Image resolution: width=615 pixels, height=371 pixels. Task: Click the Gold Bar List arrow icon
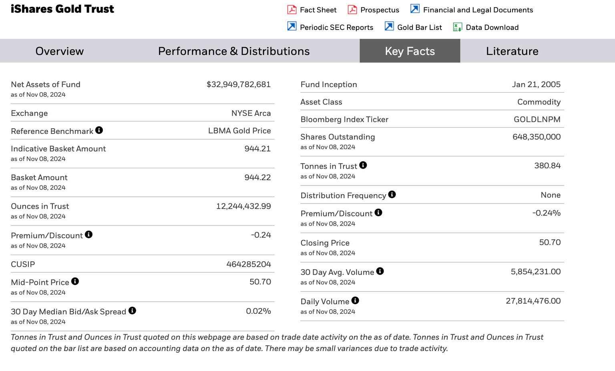click(389, 26)
